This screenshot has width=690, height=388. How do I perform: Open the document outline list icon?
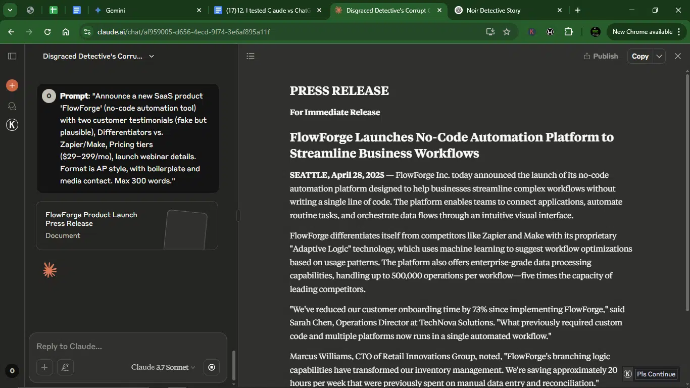(251, 56)
